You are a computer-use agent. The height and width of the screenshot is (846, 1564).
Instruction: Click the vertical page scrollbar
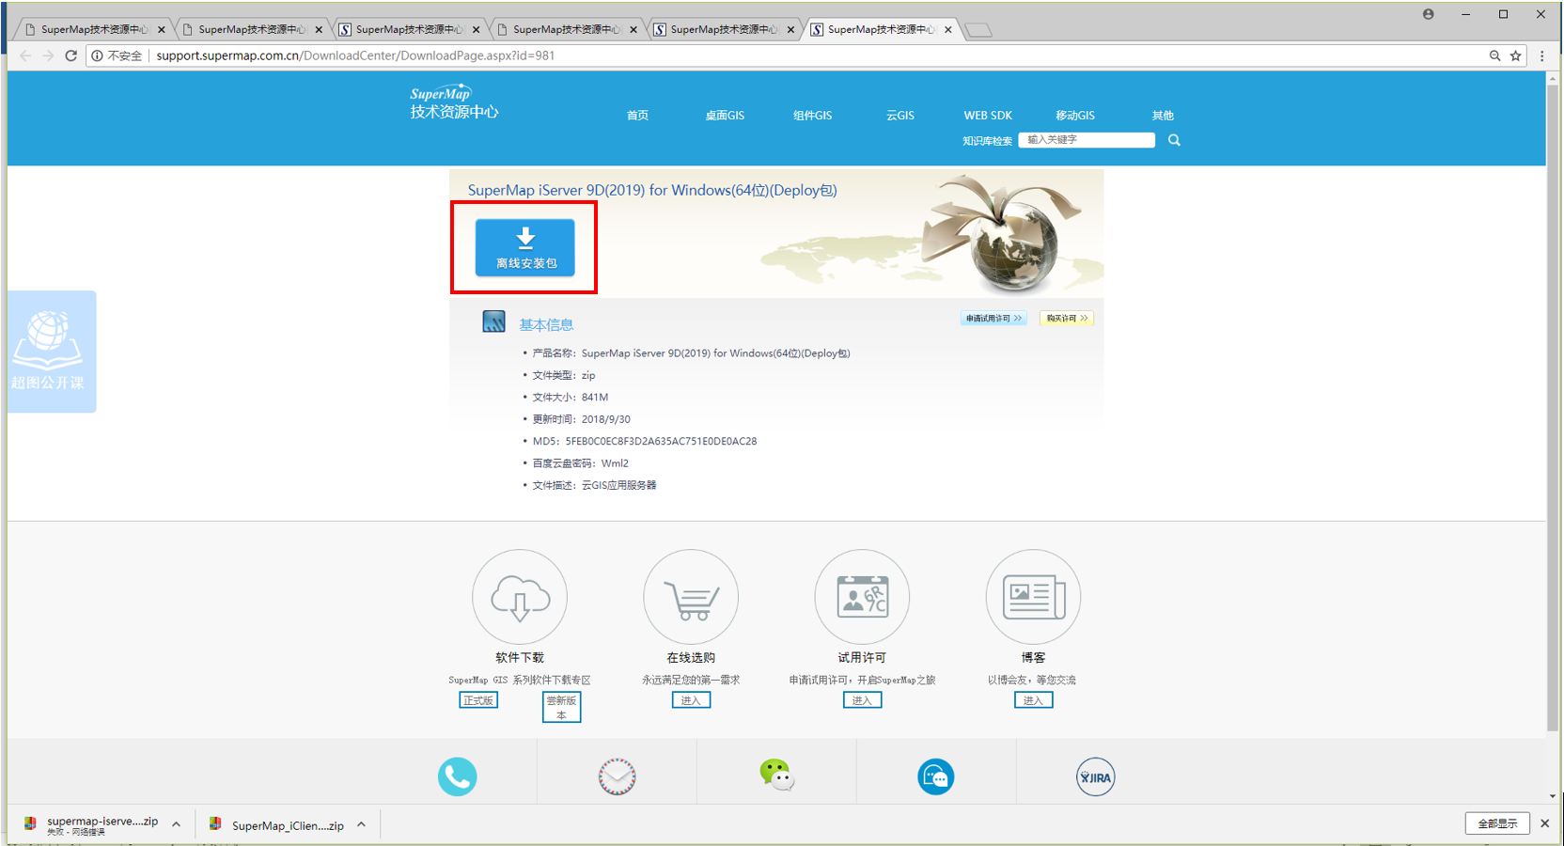click(x=1553, y=406)
